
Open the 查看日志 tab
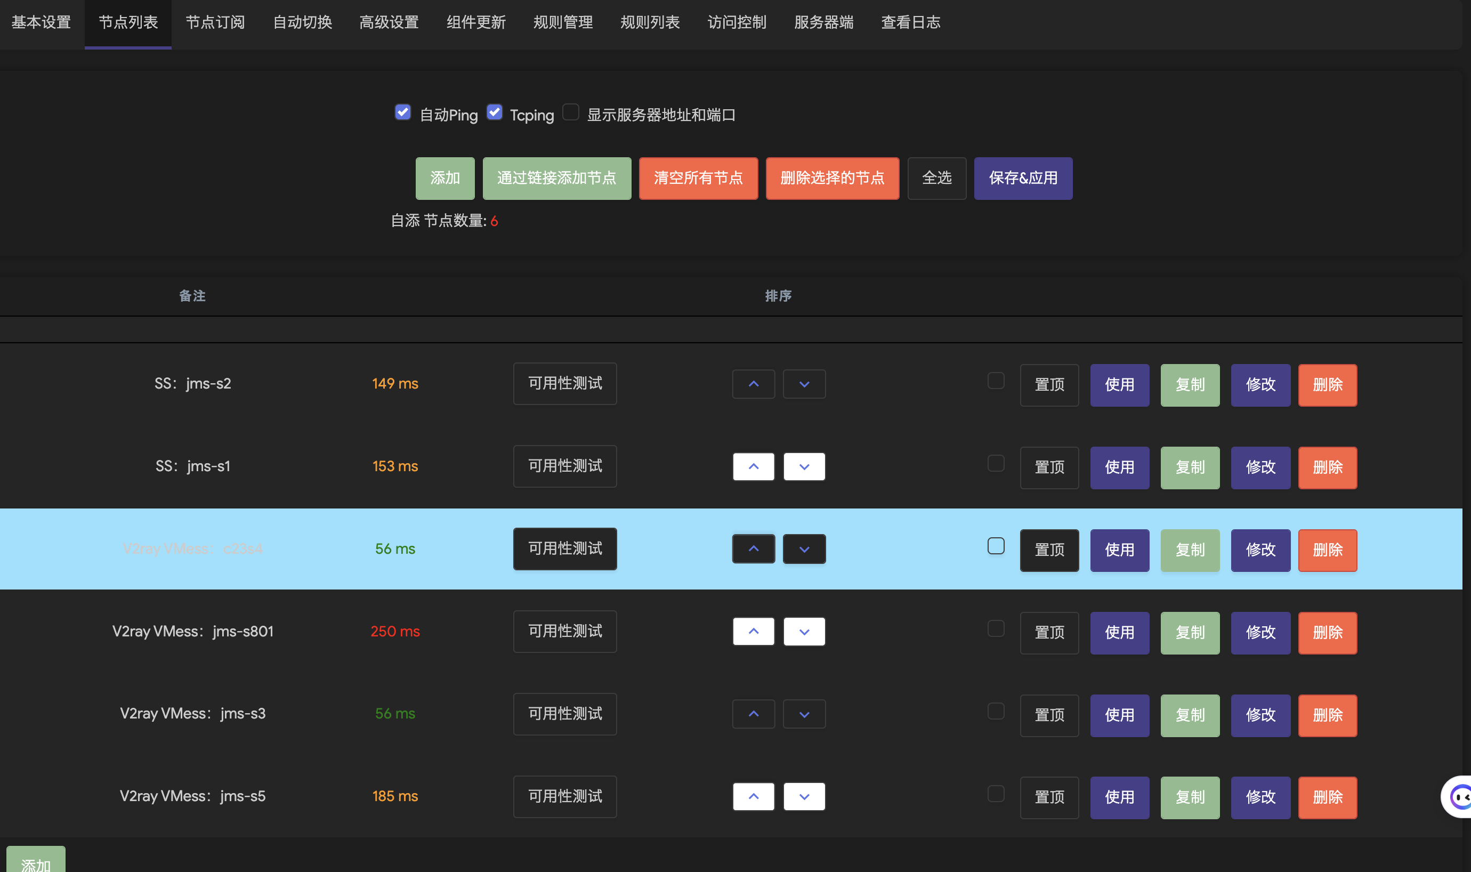click(910, 22)
